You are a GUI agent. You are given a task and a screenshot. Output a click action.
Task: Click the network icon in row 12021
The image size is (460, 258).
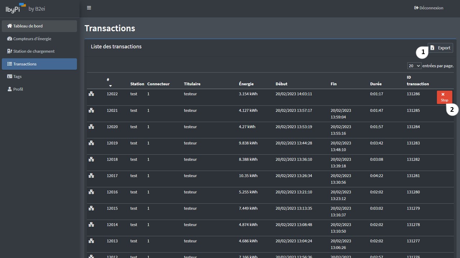[x=91, y=110]
